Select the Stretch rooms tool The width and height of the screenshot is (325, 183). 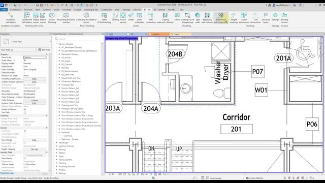pos(43,18)
